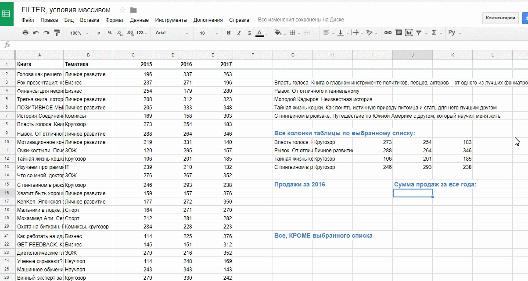Screen dimensions: 528x281
Task: Click the selected cell J16
Action: 413,193
